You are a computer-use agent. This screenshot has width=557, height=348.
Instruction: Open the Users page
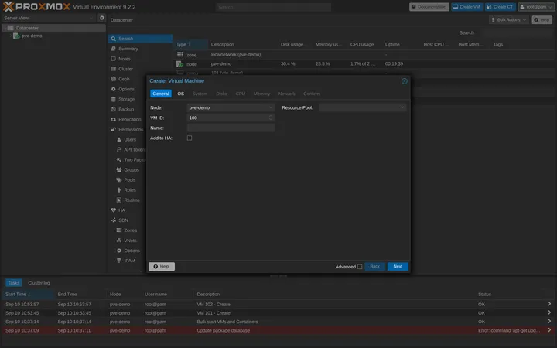130,139
